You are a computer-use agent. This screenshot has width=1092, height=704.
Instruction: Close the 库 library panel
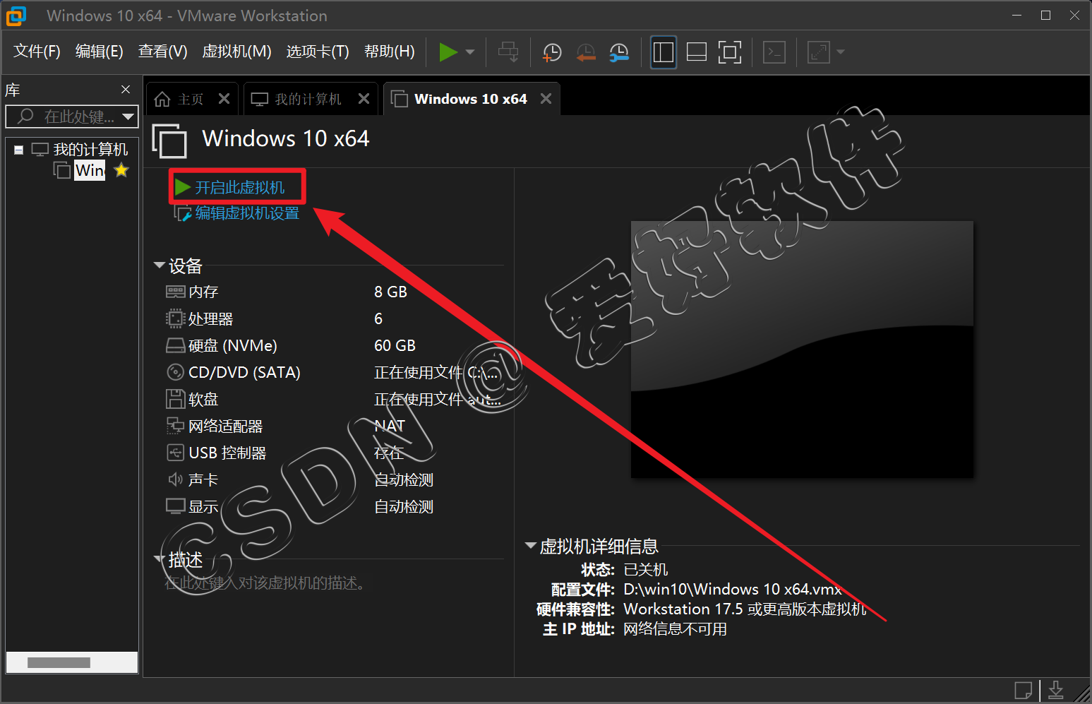click(126, 90)
